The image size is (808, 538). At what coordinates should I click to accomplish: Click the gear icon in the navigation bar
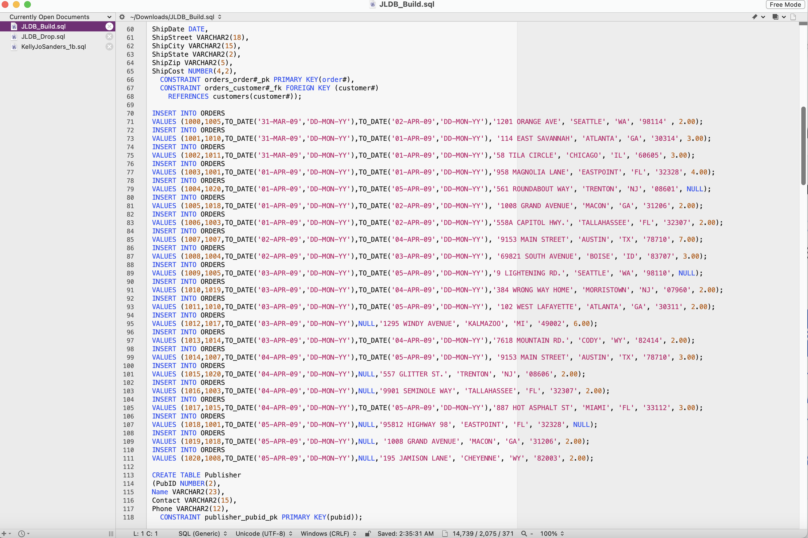point(122,17)
